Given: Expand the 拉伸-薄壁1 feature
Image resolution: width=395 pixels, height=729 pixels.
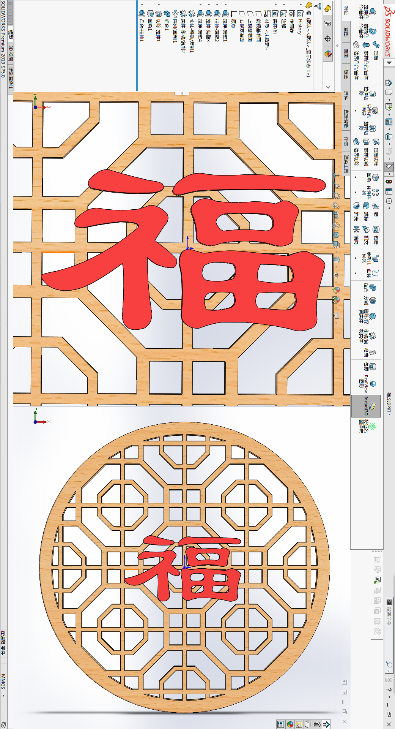Looking at the screenshot, I should (x=225, y=5).
